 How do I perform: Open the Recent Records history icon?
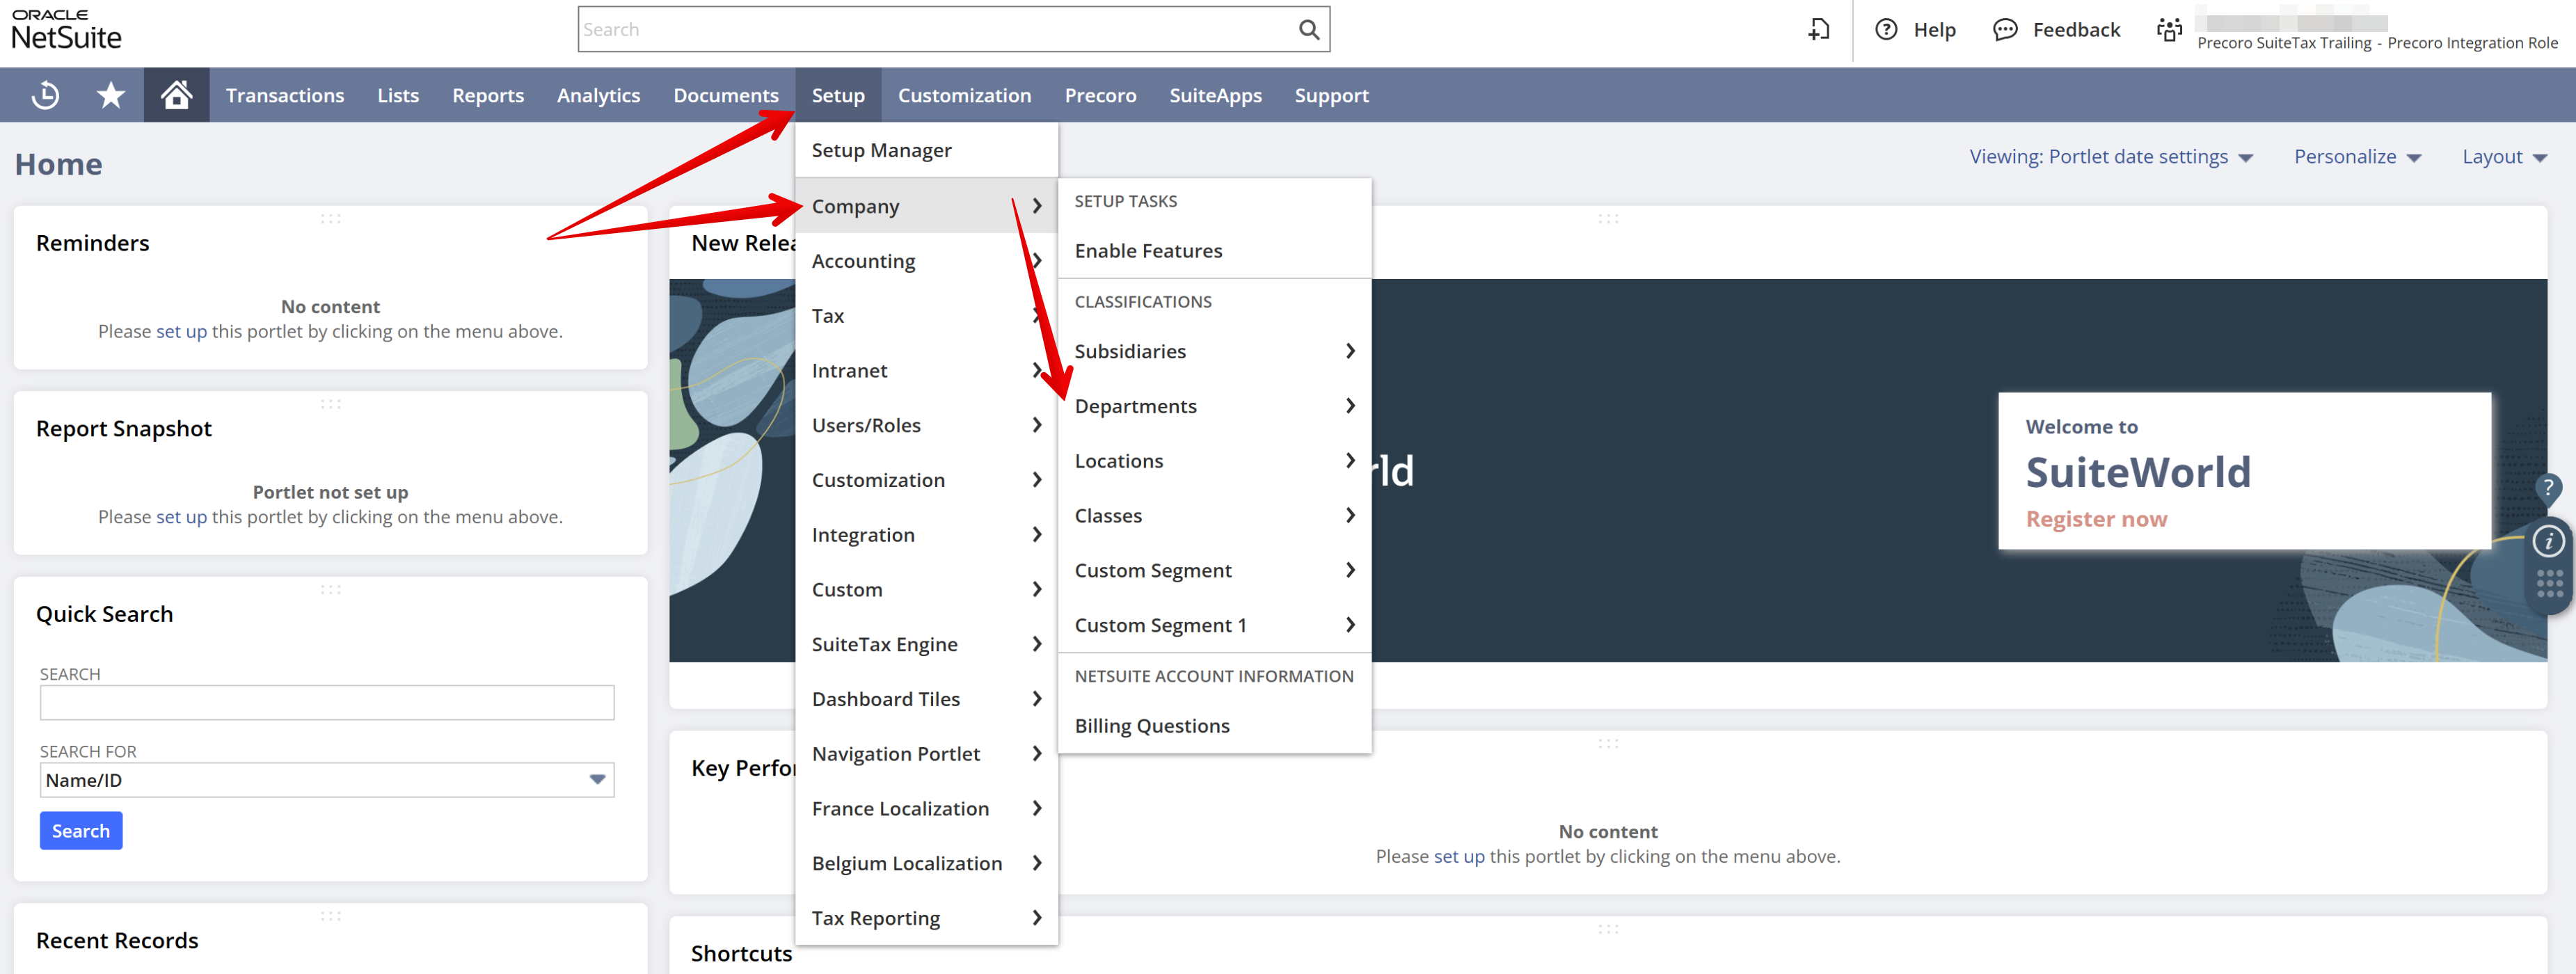(45, 95)
